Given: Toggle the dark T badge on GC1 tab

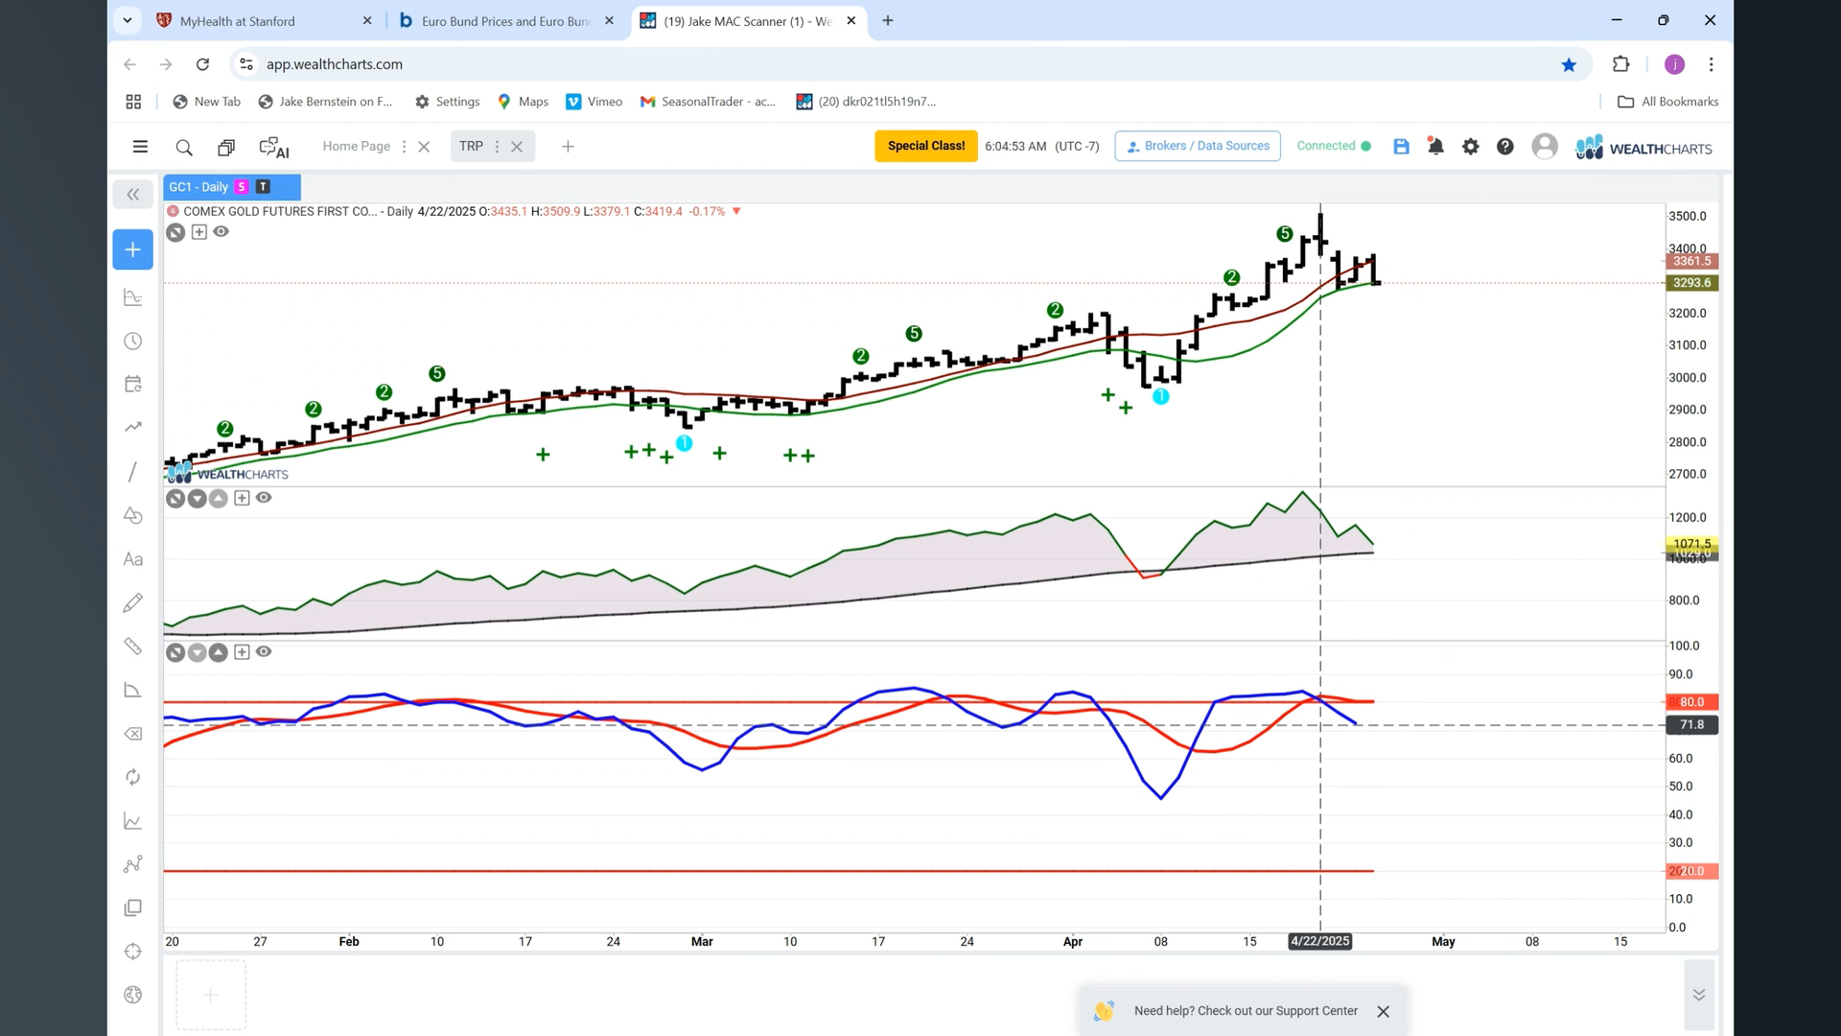Looking at the screenshot, I should pos(263,187).
